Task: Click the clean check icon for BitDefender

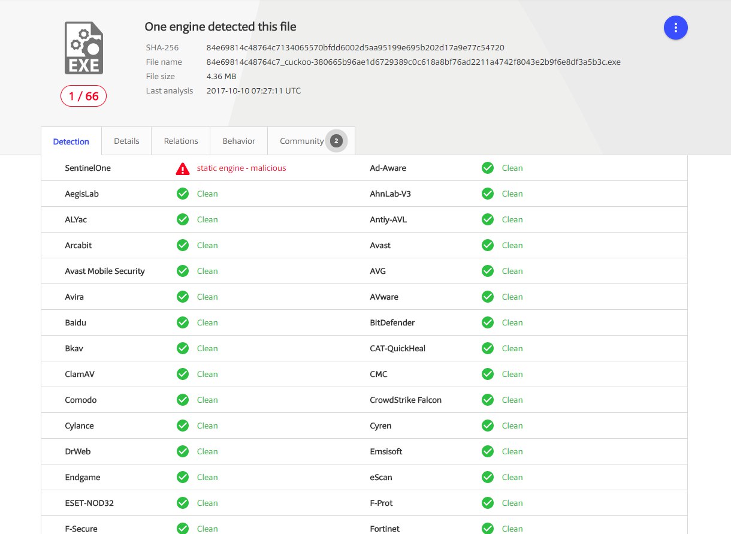Action: [x=488, y=322]
